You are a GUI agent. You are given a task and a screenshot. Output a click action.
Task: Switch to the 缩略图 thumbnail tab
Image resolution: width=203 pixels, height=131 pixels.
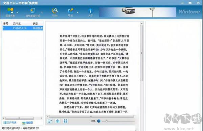(28, 123)
